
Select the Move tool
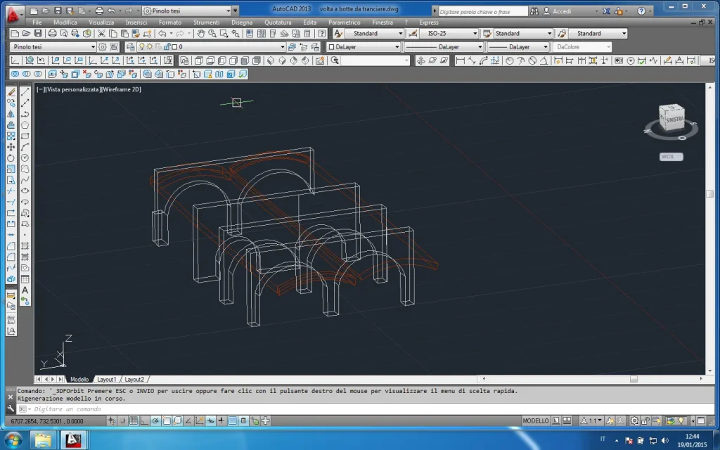(11, 147)
